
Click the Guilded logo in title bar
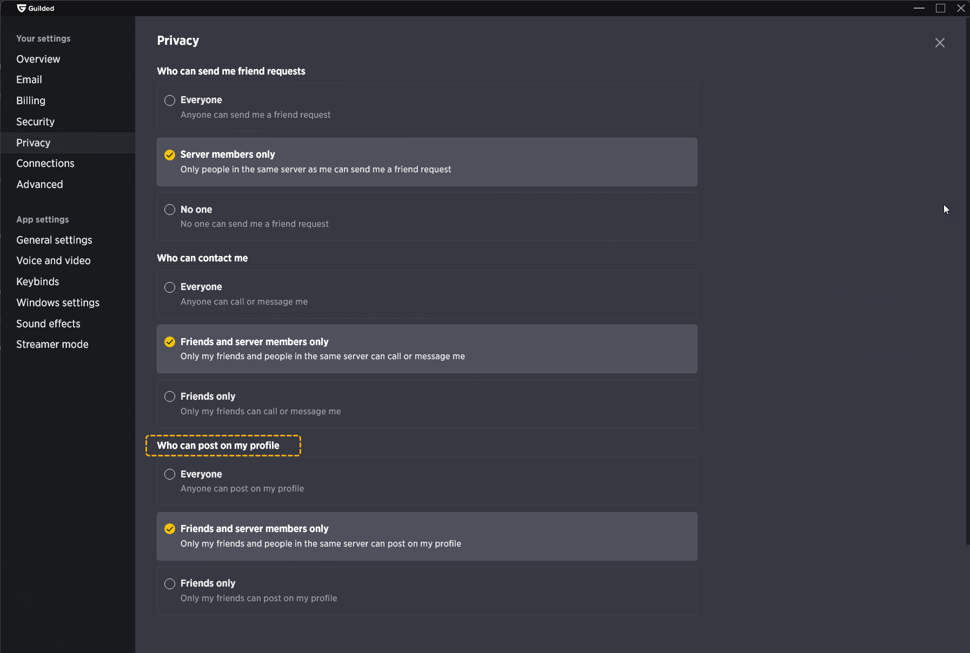[x=36, y=8]
